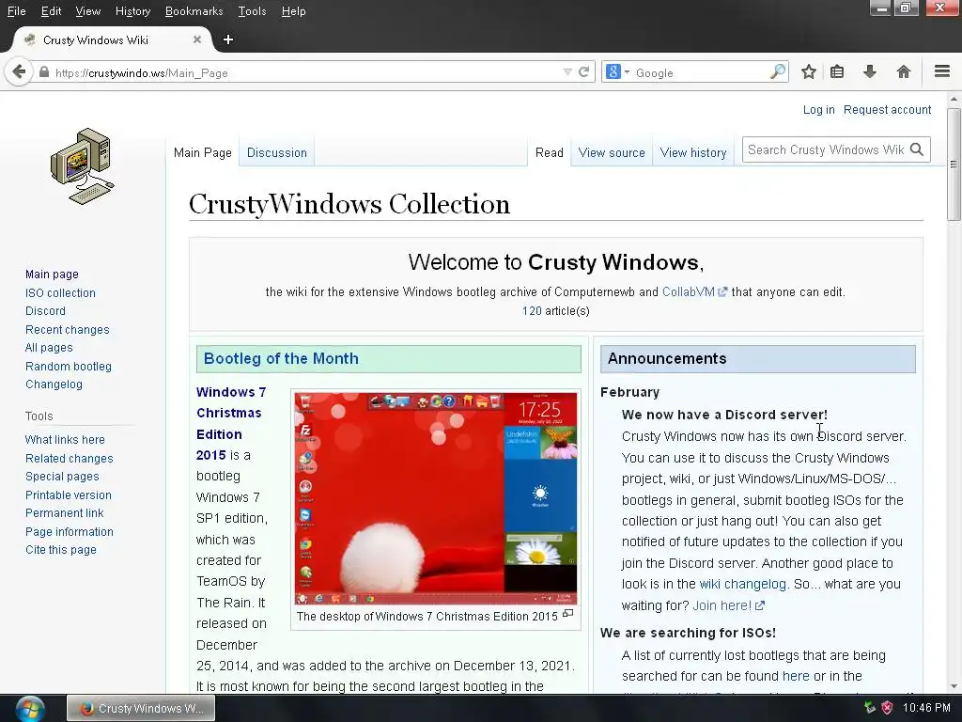Open the Discord sidebar link

[45, 311]
